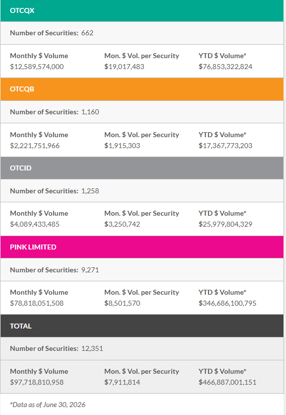
Task: Click the Data as of June 30 footnote
Action: tap(48, 405)
